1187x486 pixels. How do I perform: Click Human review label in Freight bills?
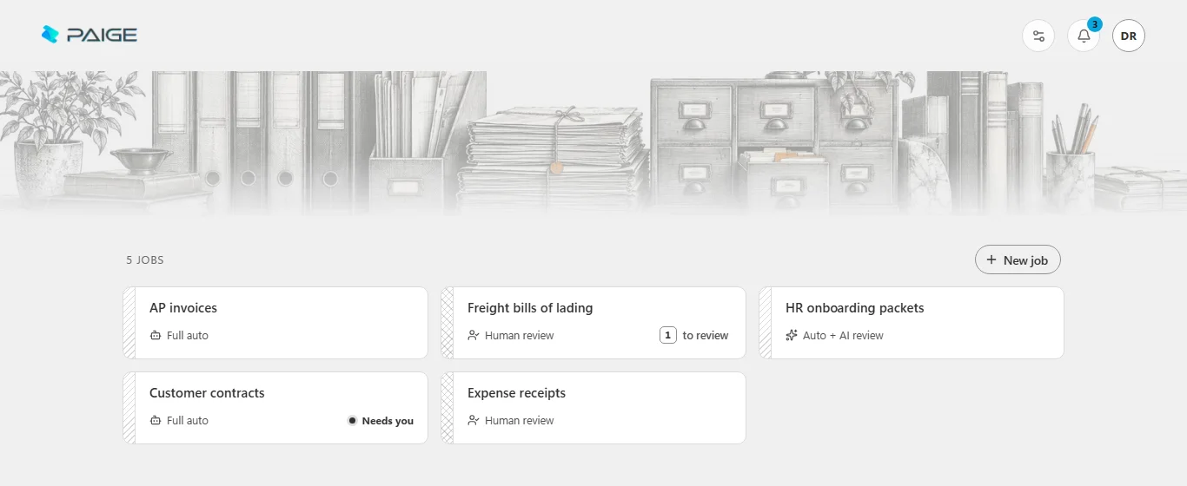pyautogui.click(x=520, y=335)
